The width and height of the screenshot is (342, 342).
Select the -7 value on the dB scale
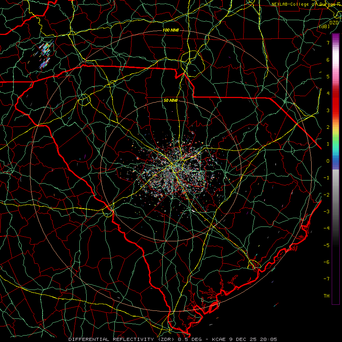tap(326, 279)
